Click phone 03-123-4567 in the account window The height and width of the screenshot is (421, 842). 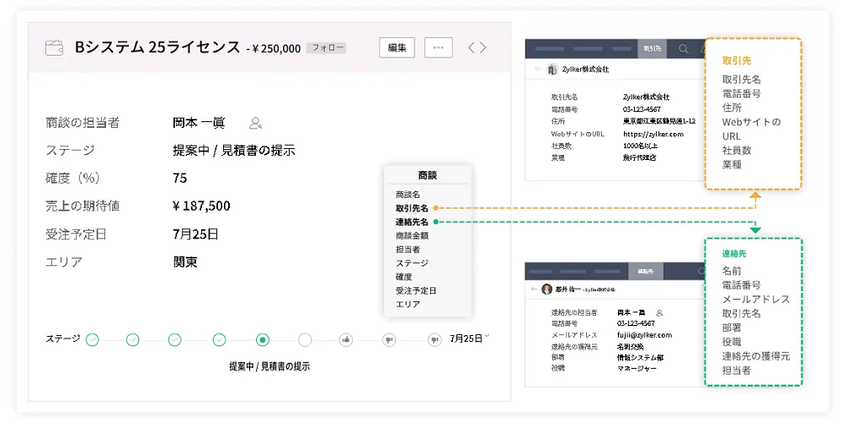pos(642,109)
